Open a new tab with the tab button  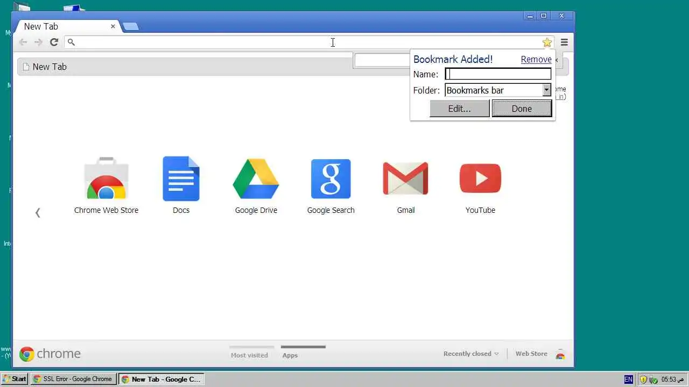130,26
